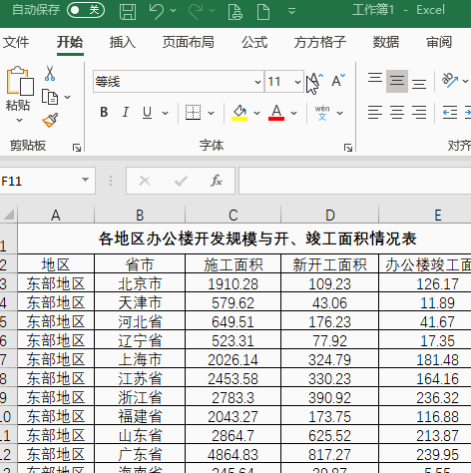Open the font color palette arrow

pyautogui.click(x=293, y=113)
